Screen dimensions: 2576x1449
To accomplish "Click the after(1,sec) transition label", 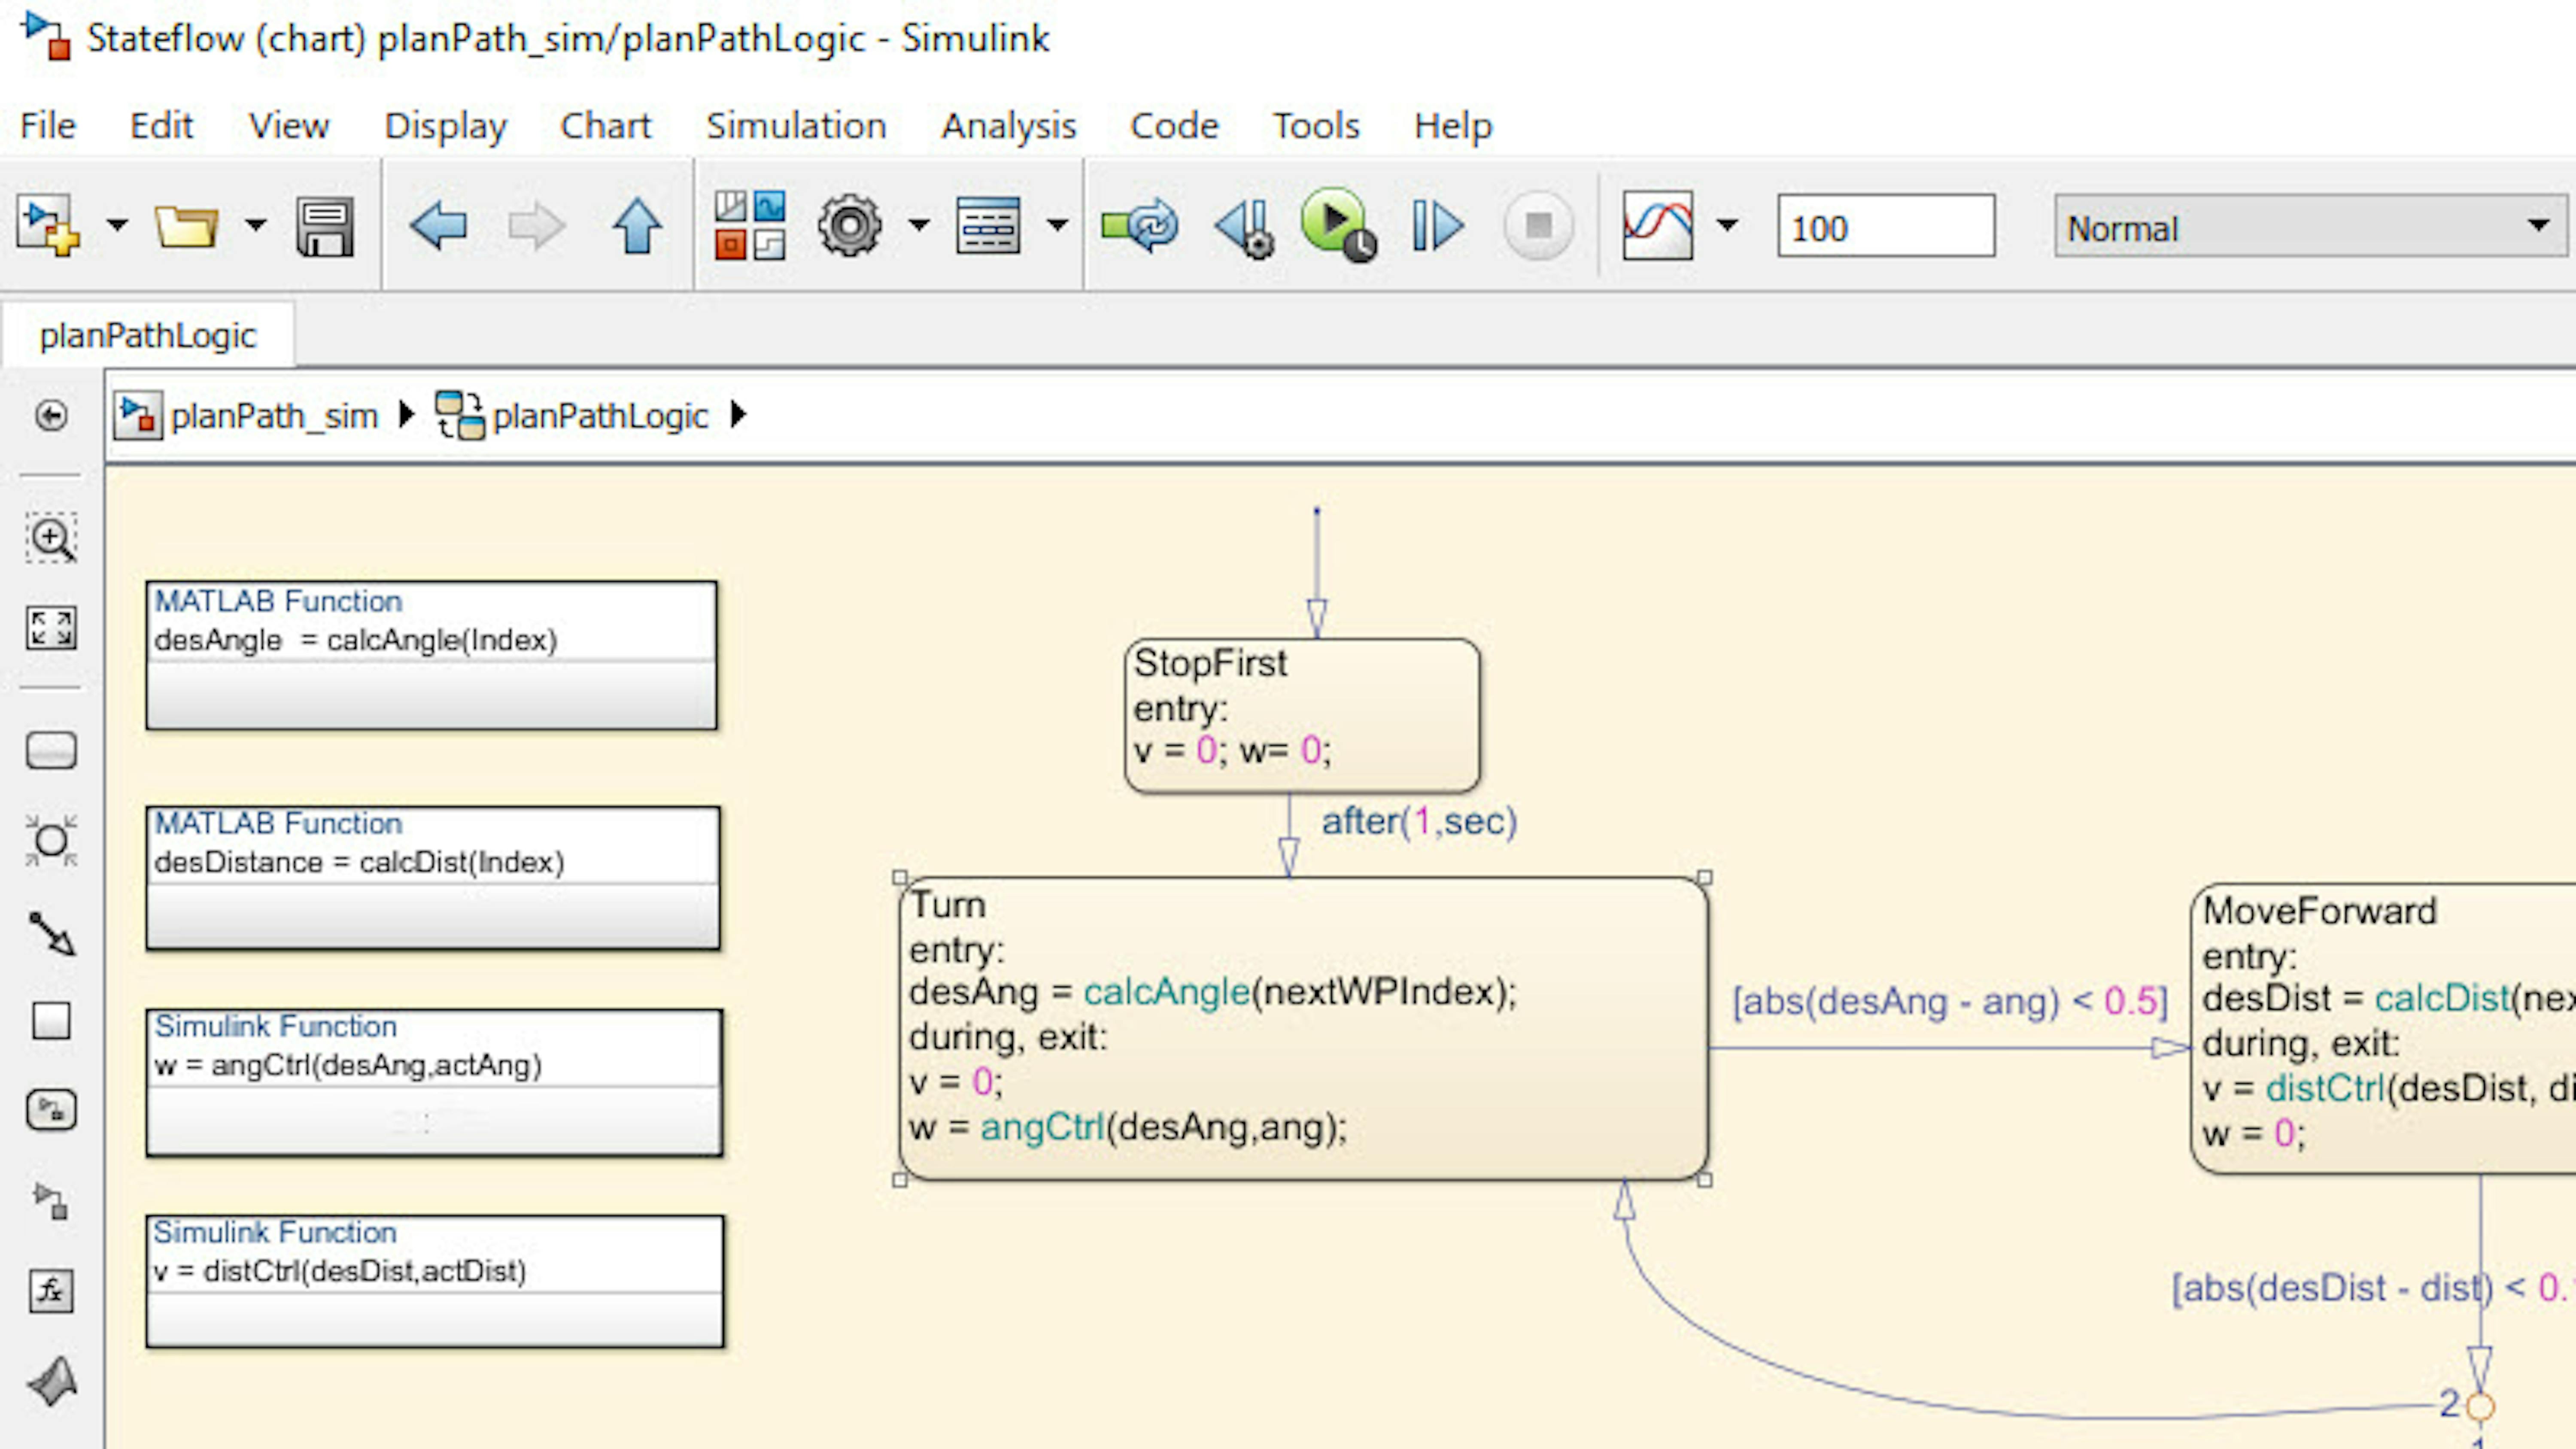I will (1419, 822).
